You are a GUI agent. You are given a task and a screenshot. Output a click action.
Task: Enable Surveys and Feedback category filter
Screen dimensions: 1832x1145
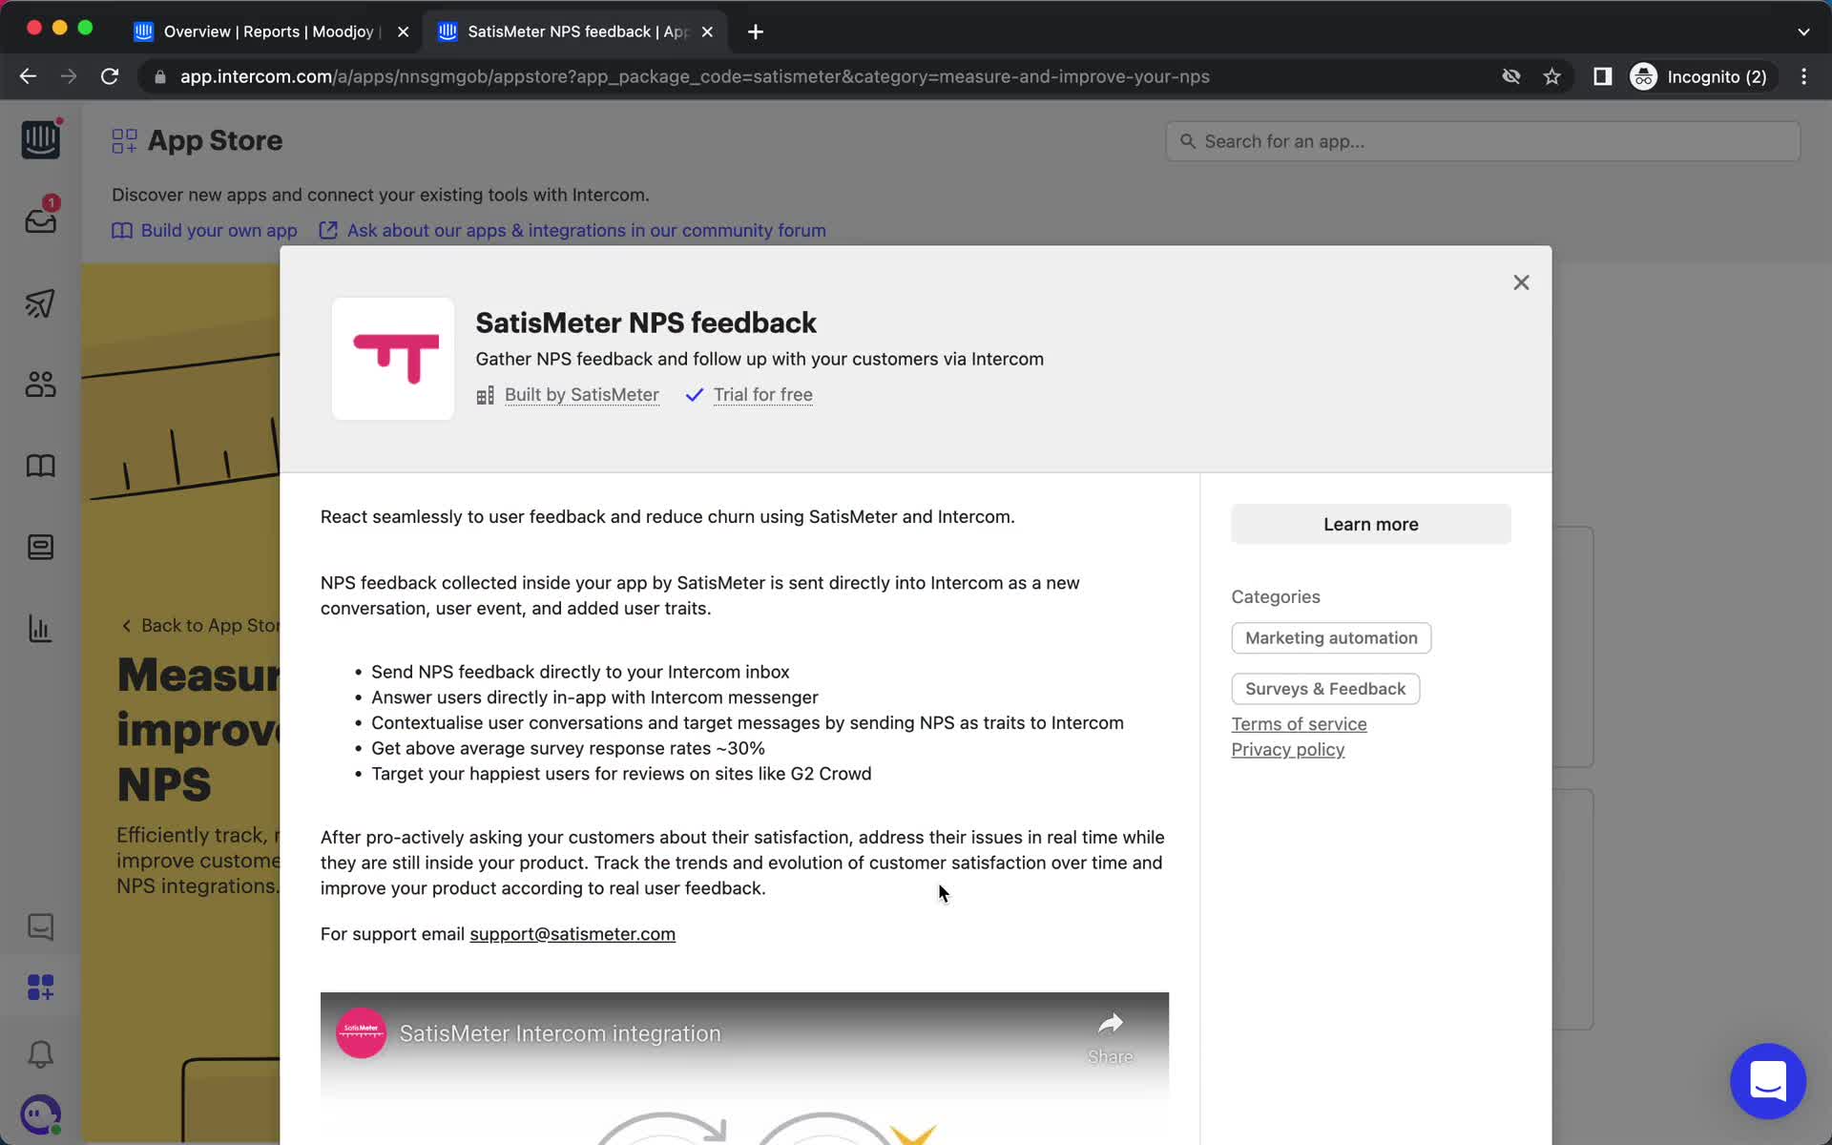[x=1325, y=687]
